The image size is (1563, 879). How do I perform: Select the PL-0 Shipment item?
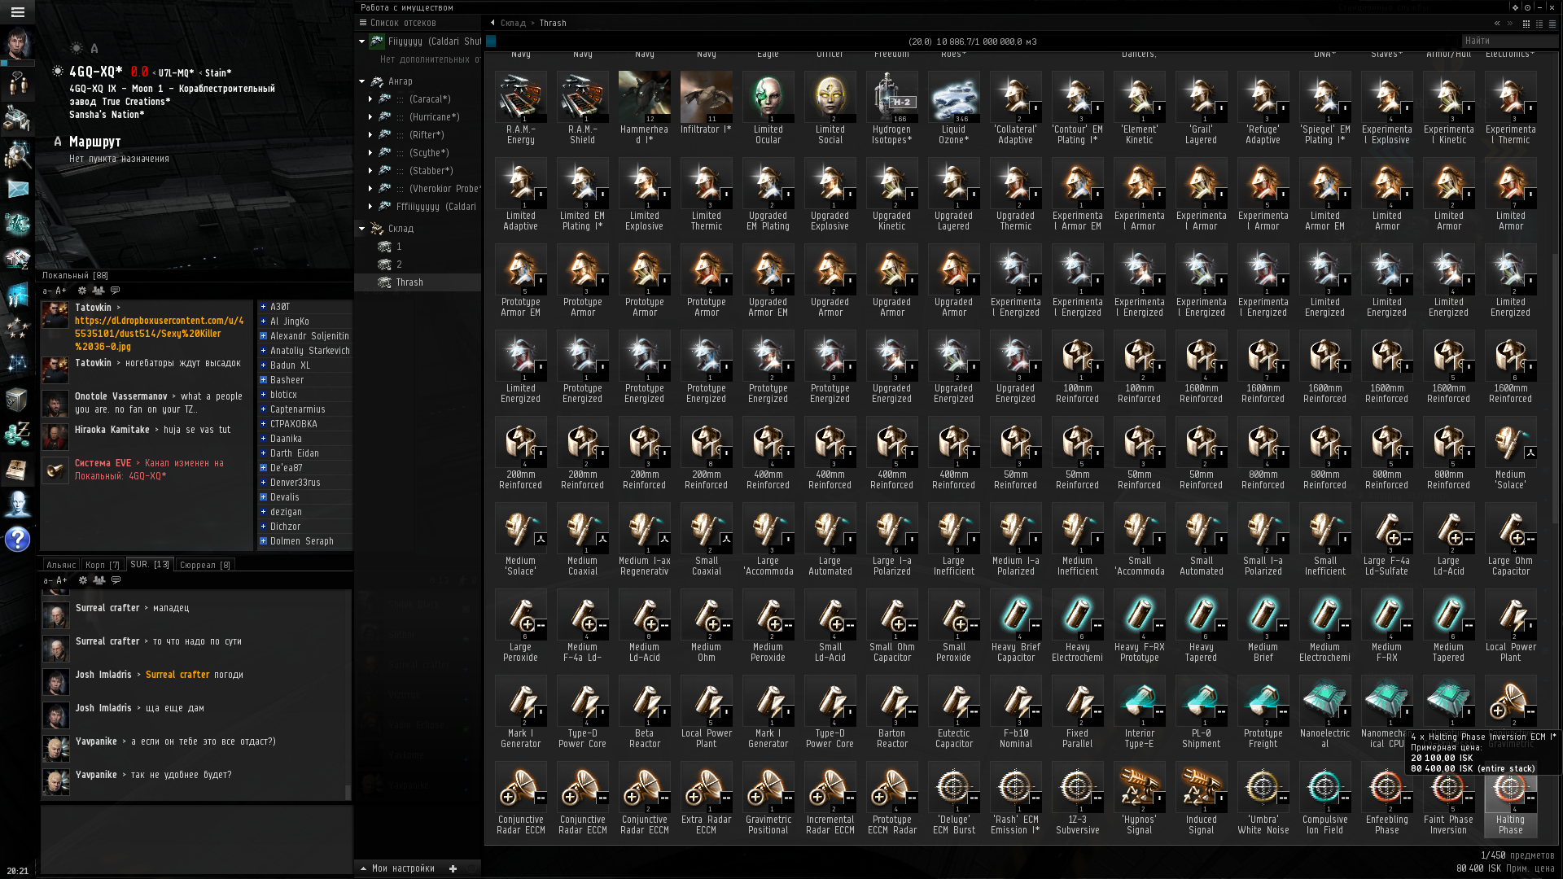(x=1201, y=712)
